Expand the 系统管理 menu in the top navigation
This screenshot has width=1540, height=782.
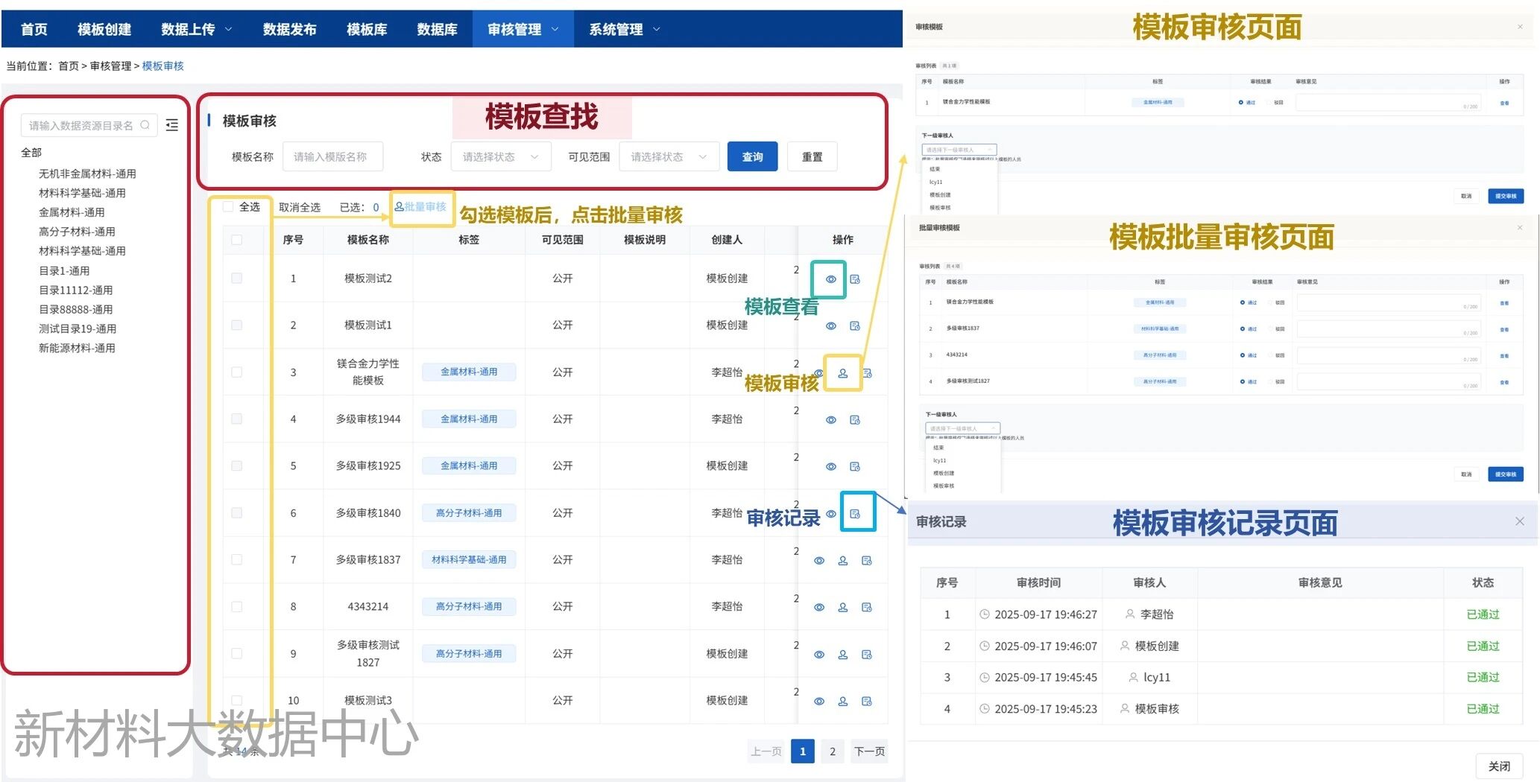pyautogui.click(x=624, y=30)
